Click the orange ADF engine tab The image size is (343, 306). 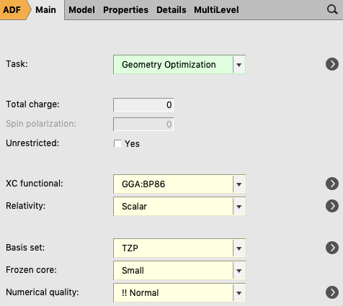(13, 10)
